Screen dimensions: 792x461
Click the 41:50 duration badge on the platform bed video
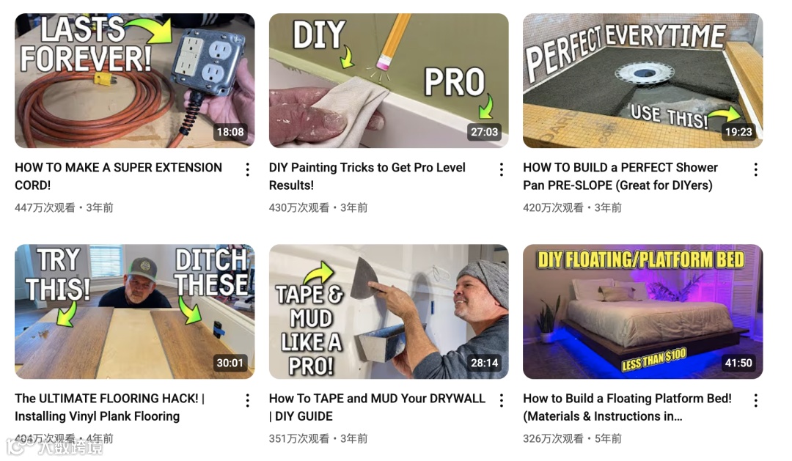point(738,363)
